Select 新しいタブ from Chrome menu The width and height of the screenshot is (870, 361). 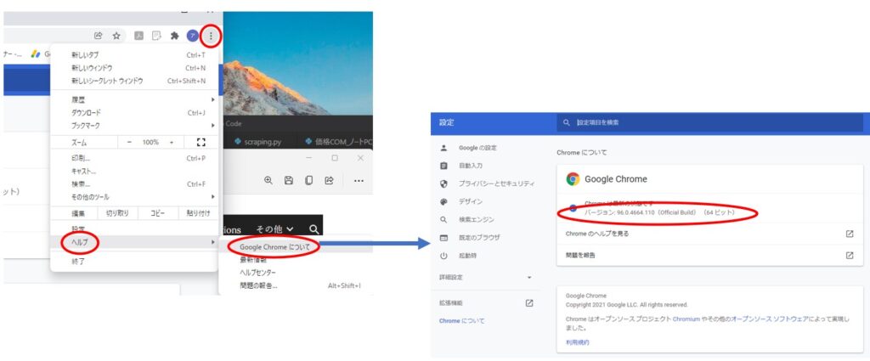click(x=133, y=55)
